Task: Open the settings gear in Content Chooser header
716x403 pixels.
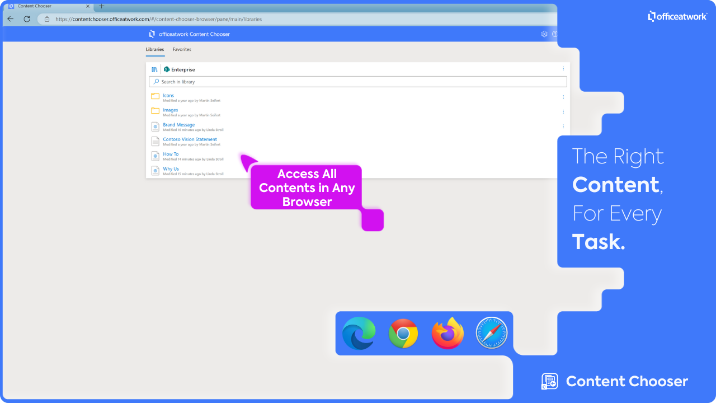Action: 544,34
